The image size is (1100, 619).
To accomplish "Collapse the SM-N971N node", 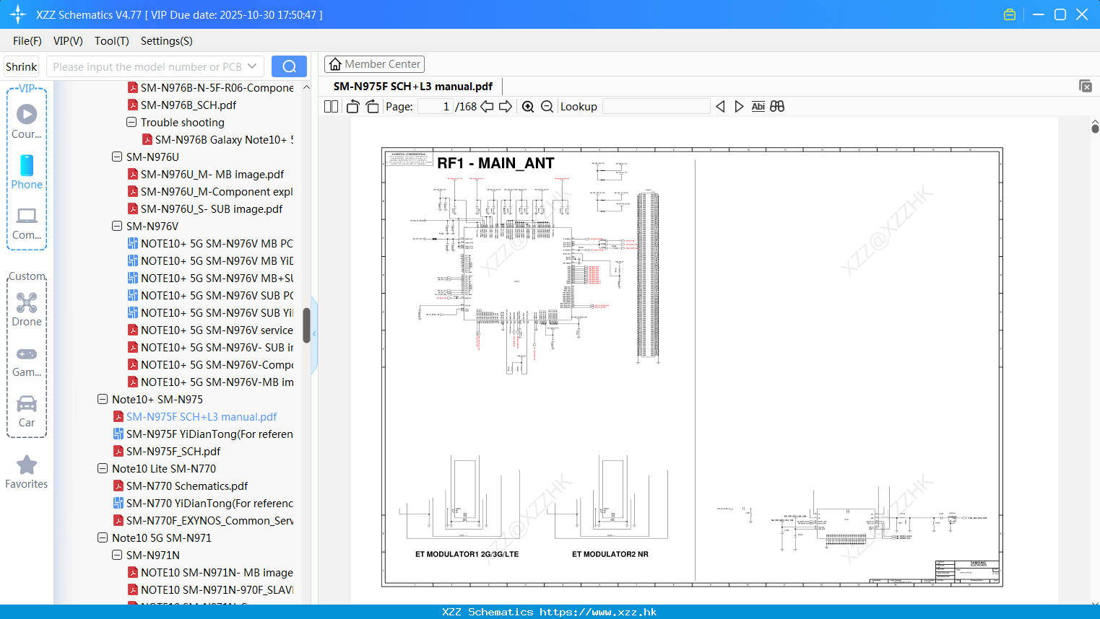I will (x=117, y=556).
